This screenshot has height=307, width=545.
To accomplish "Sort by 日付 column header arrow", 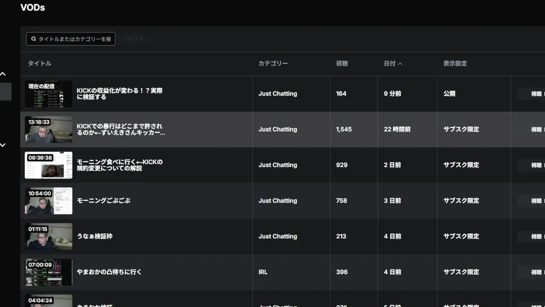I will [400, 64].
